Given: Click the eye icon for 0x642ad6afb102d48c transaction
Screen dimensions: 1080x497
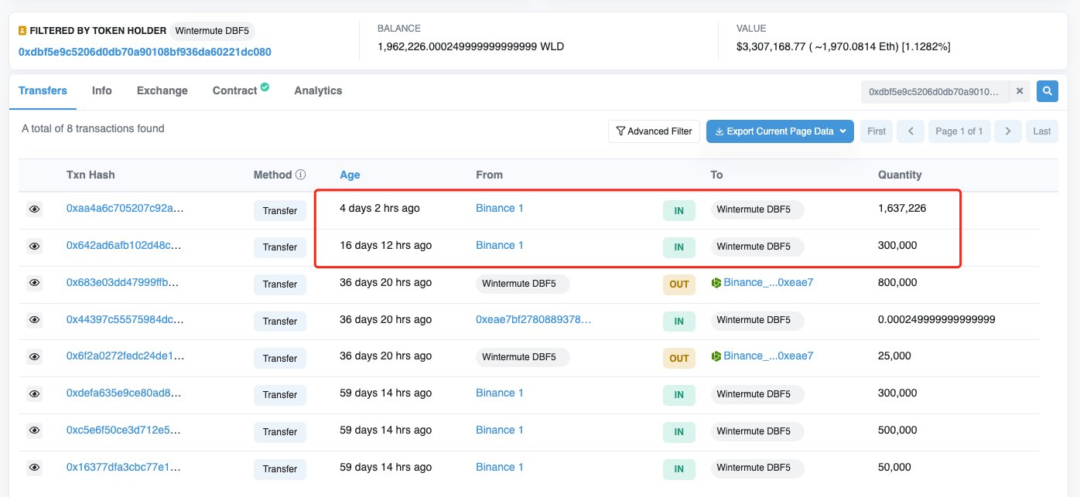Looking at the screenshot, I should 35,246.
